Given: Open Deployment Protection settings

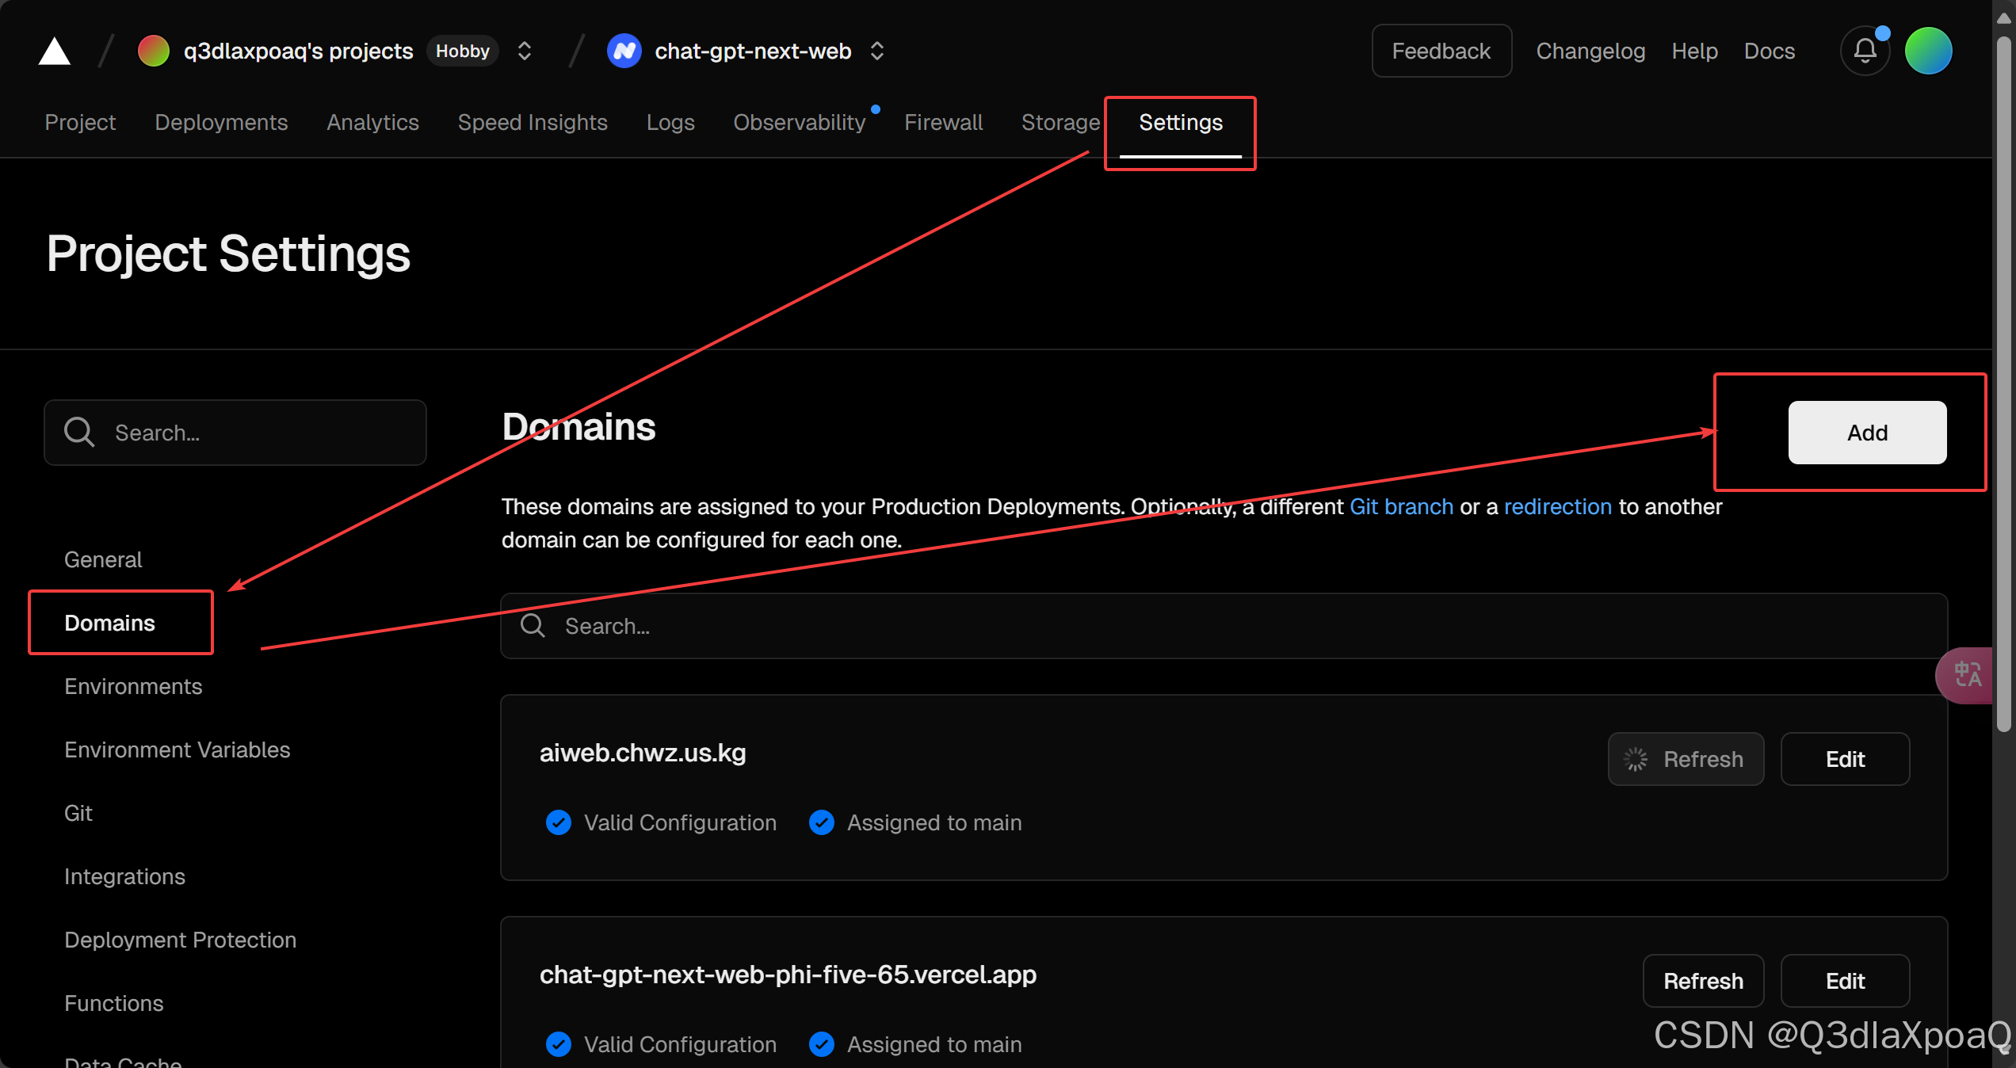Looking at the screenshot, I should 181,940.
